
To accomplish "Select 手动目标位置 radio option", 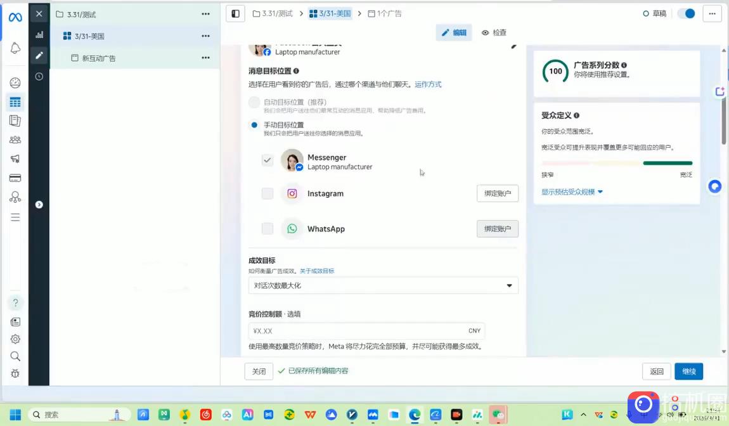I will (254, 125).
